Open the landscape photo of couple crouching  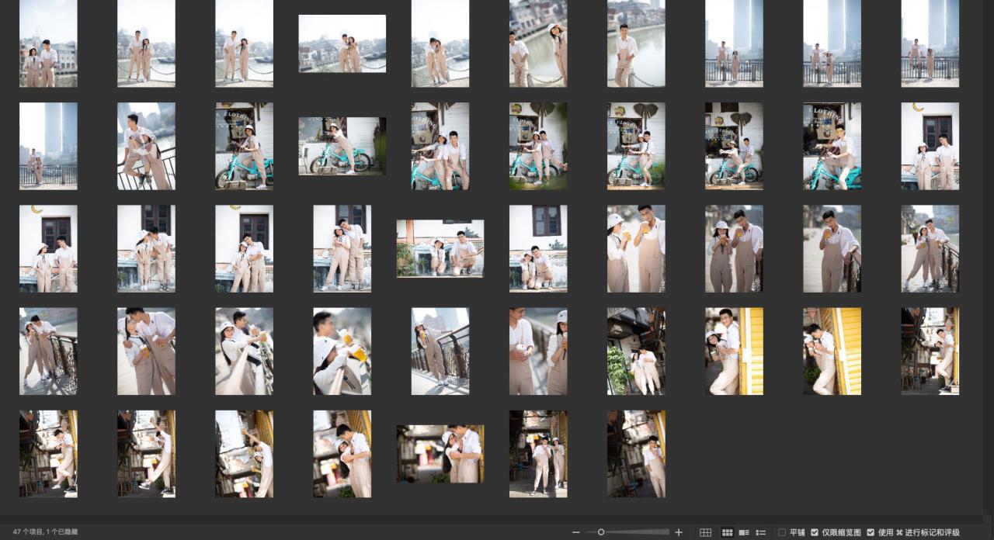click(x=440, y=248)
